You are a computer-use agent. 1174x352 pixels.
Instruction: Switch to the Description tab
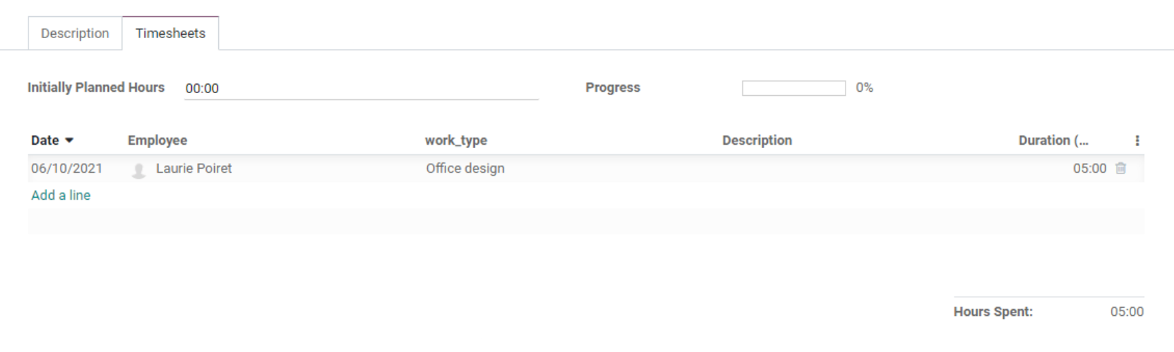[75, 33]
